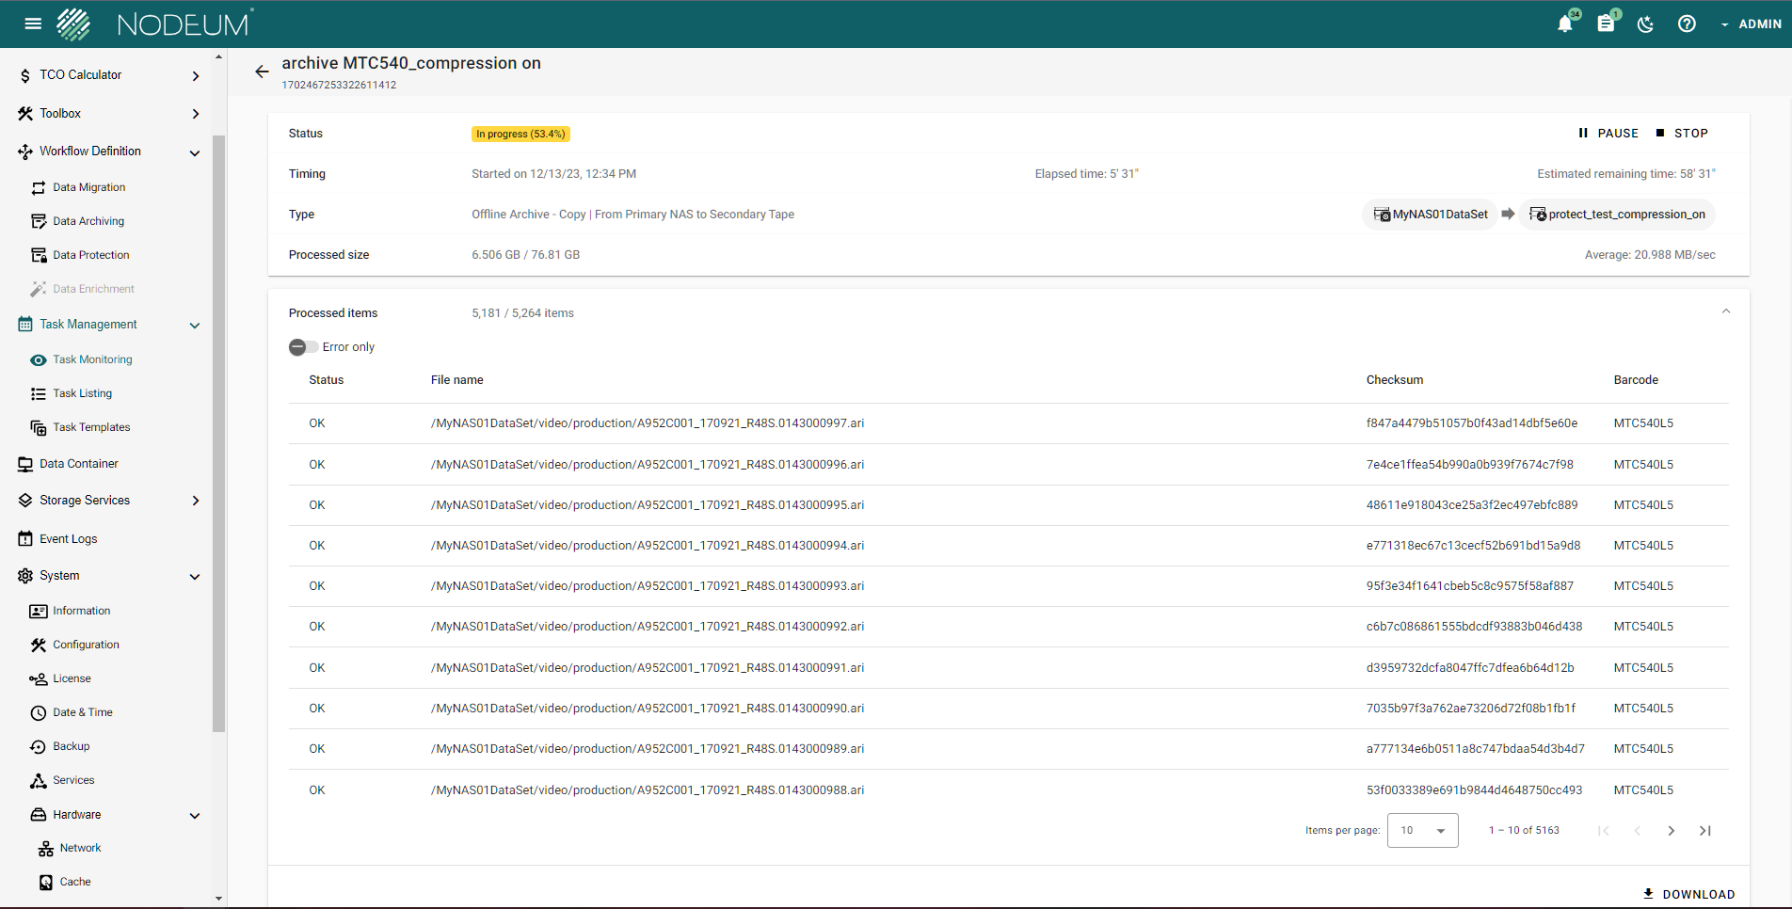The height and width of the screenshot is (909, 1792).
Task: Open the ADMIN user dropdown
Action: [1751, 24]
